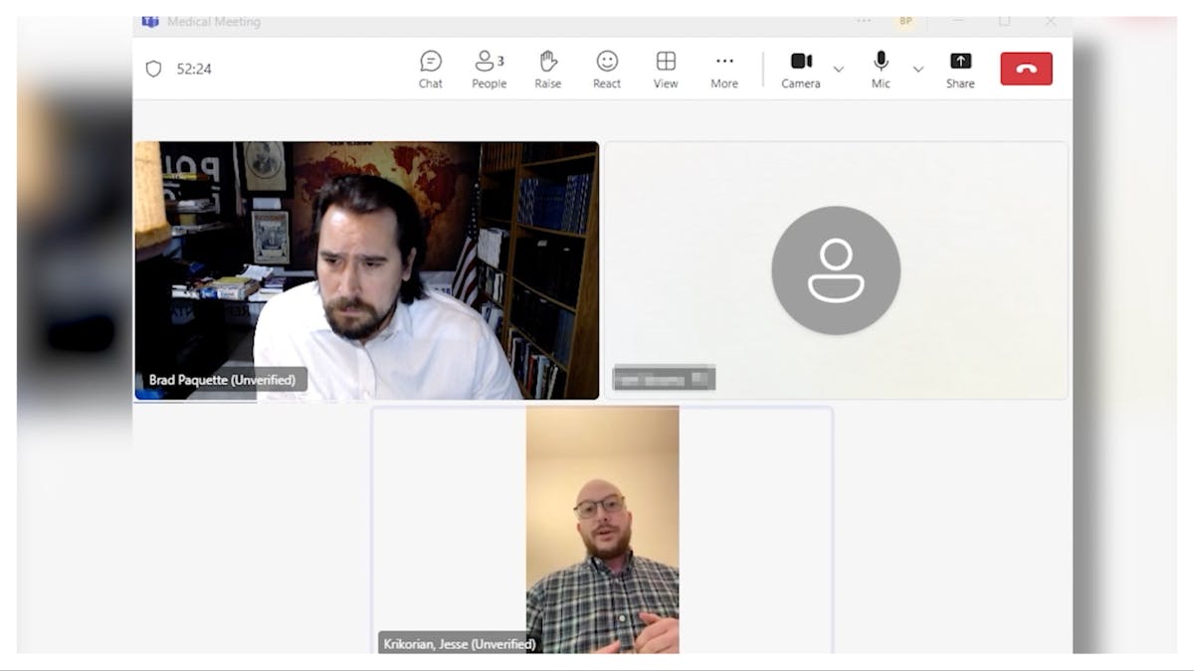Click the Teams logo in title bar
1194x671 pixels.
pos(150,21)
